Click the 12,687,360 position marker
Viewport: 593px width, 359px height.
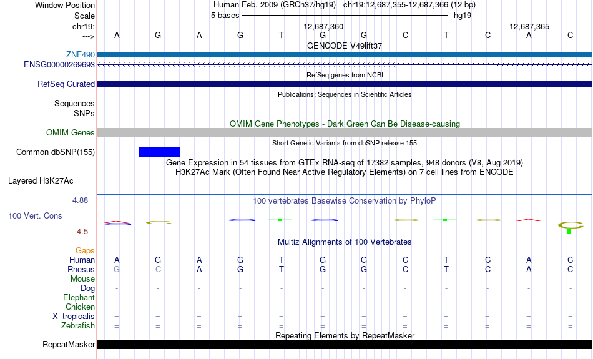(x=323, y=26)
